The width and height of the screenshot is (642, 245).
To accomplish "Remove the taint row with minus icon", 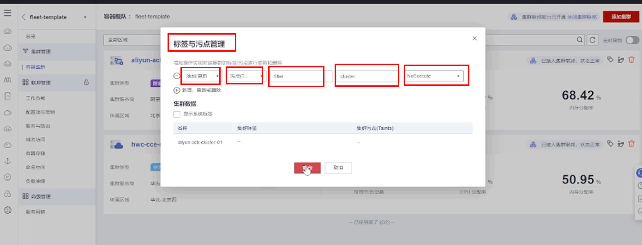I will pyautogui.click(x=176, y=76).
